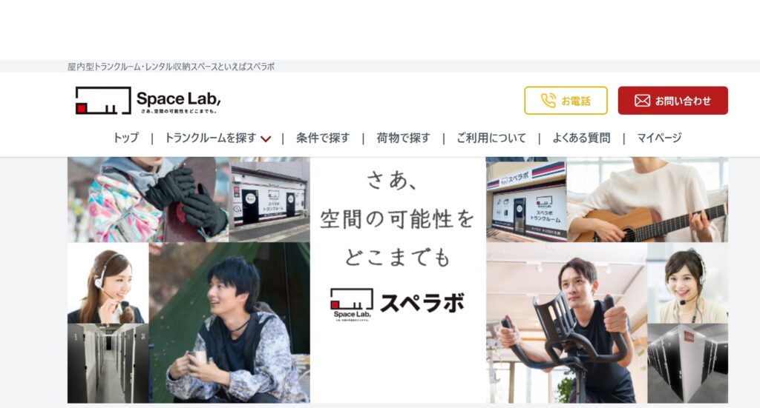Click the camping man with mug photo
760x408 pixels.
tap(229, 323)
